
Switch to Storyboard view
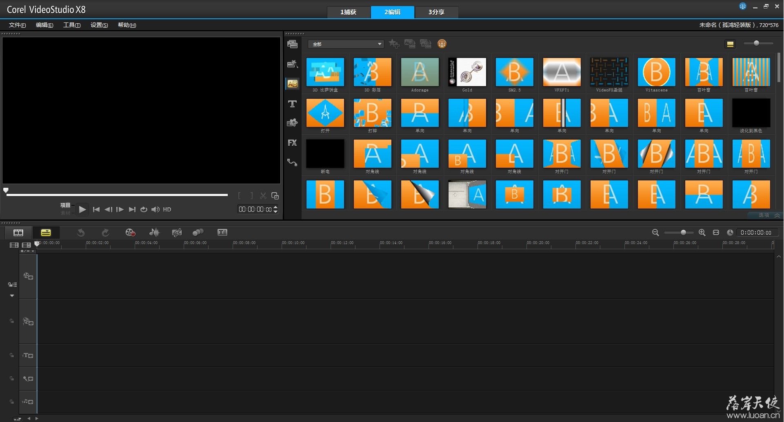point(18,233)
